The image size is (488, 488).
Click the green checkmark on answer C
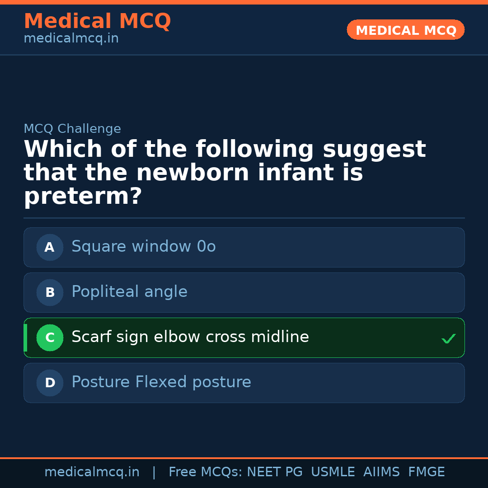[448, 338]
